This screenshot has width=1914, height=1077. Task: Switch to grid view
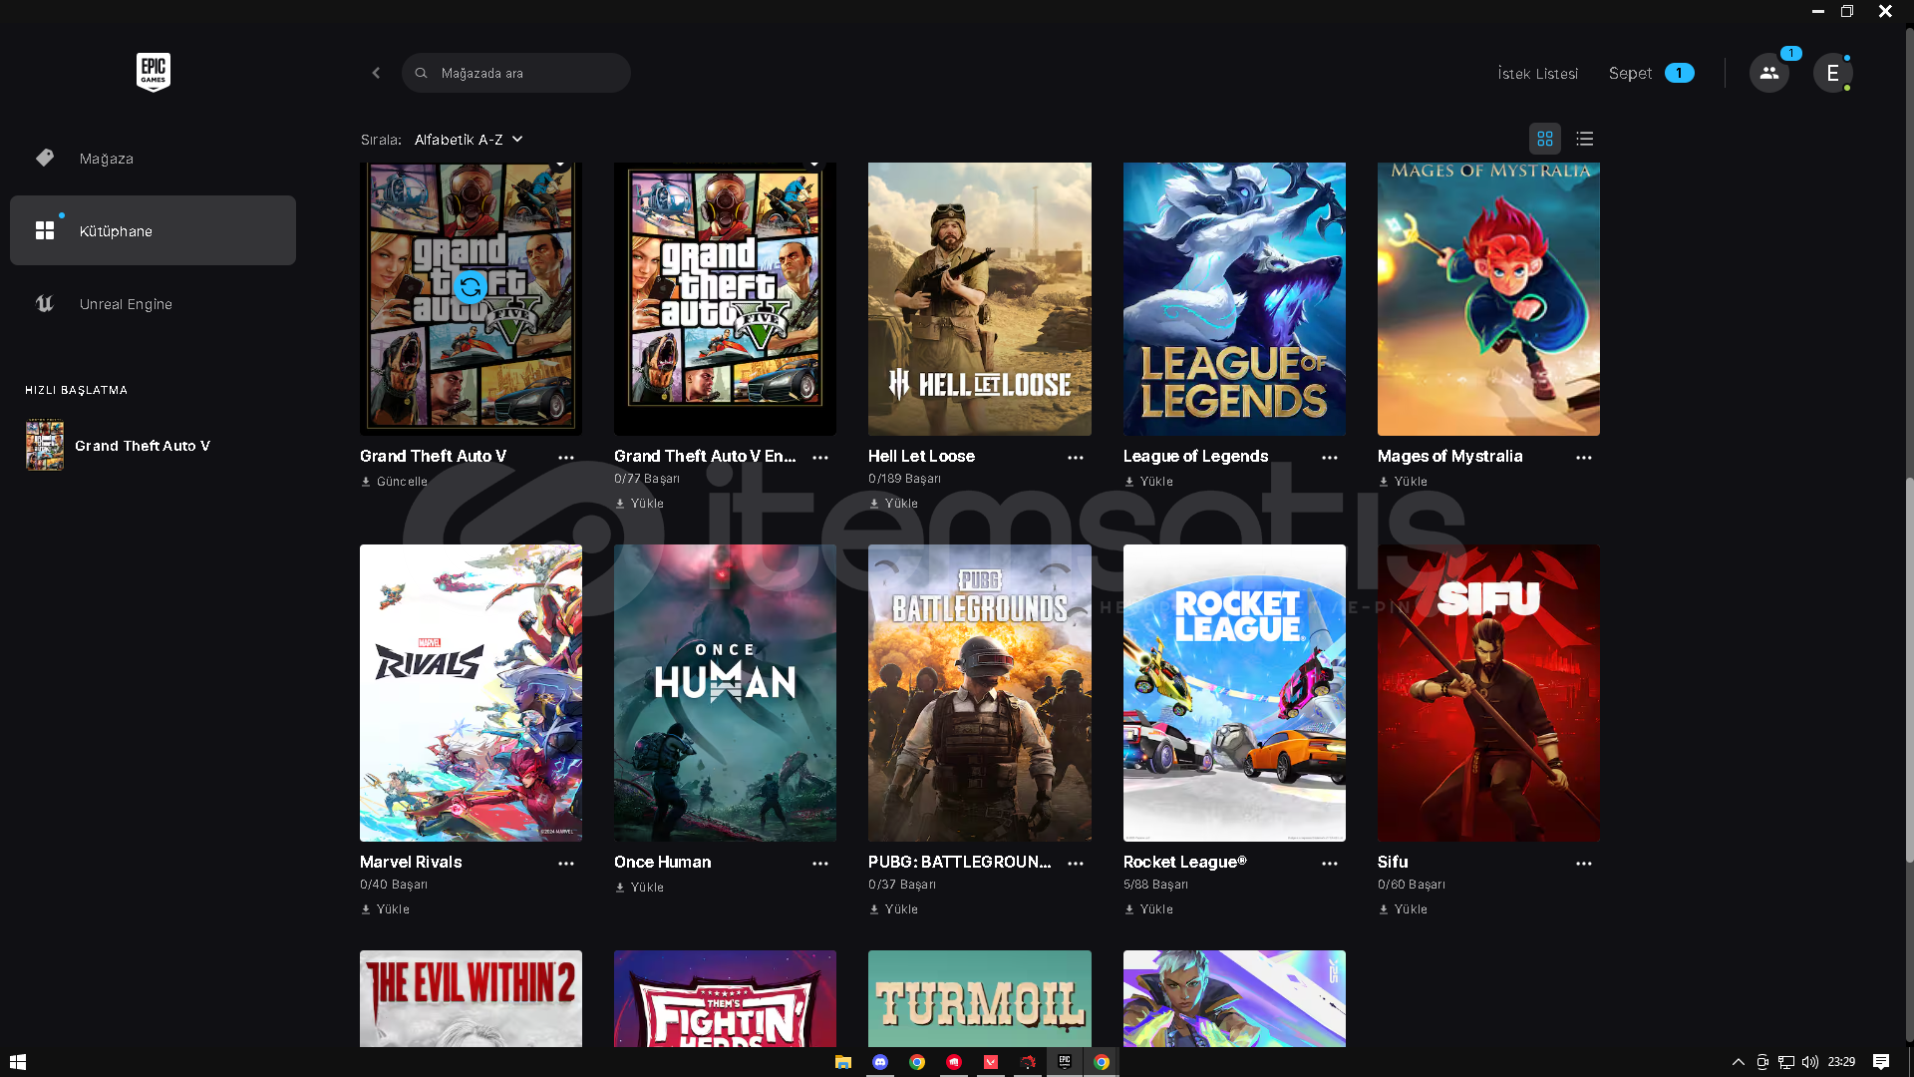(1544, 139)
